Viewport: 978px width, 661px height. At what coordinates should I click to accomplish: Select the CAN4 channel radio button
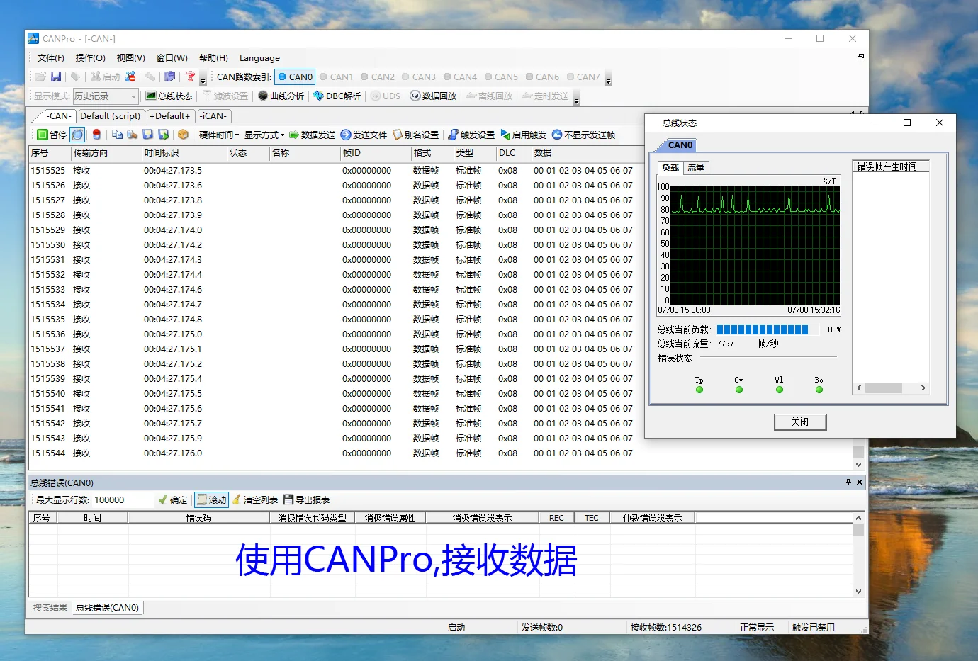(460, 77)
